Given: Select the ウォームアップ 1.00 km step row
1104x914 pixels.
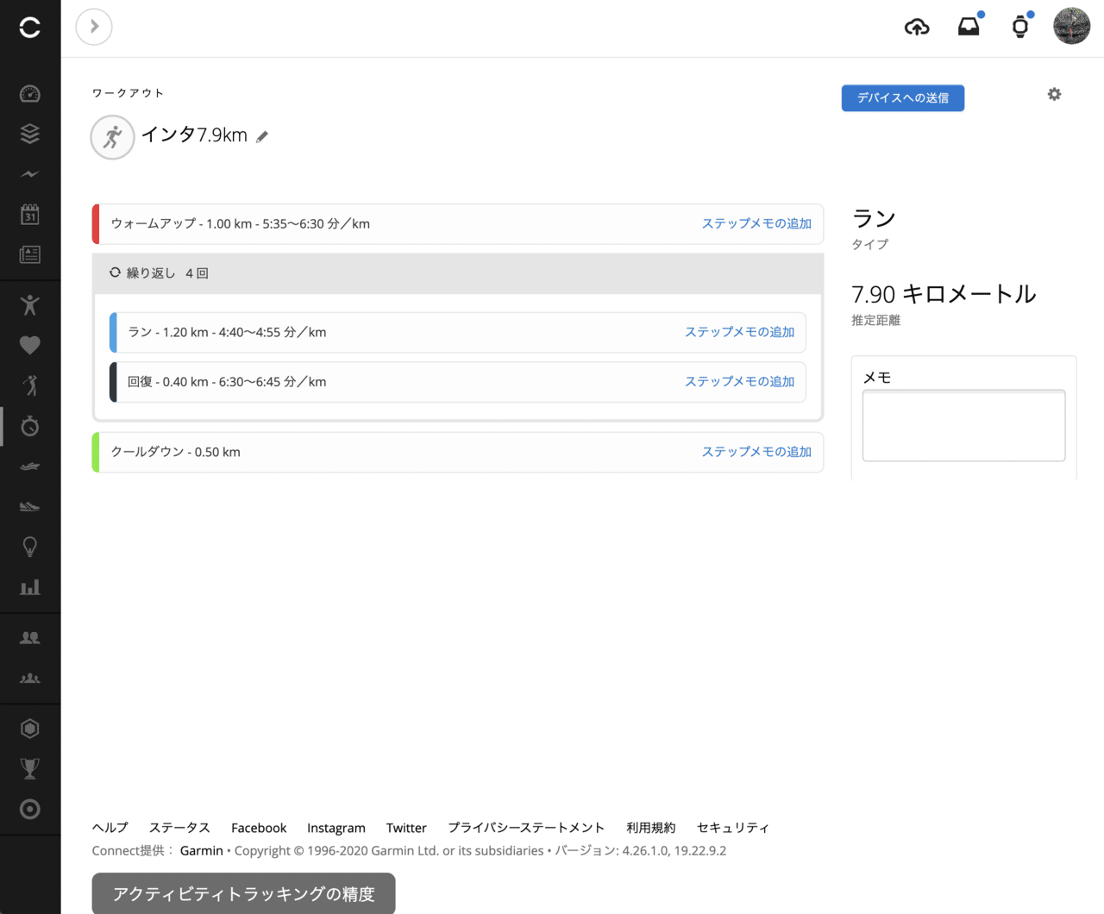Looking at the screenshot, I should pos(458,224).
